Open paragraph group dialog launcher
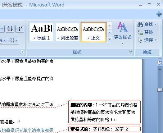163x133 pixels. tap(22, 51)
